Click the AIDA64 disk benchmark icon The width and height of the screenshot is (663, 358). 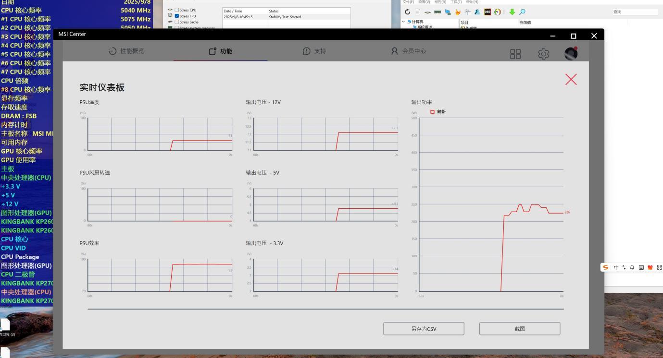427,12
